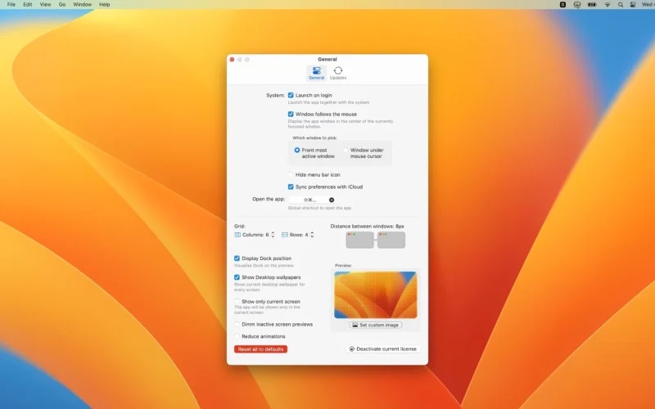Click Deactivate current license button
Screen dimensions: 655x409
(x=383, y=349)
